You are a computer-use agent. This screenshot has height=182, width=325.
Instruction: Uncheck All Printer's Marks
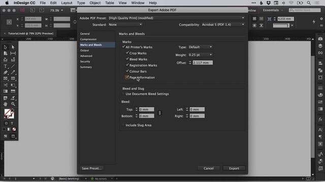point(123,47)
